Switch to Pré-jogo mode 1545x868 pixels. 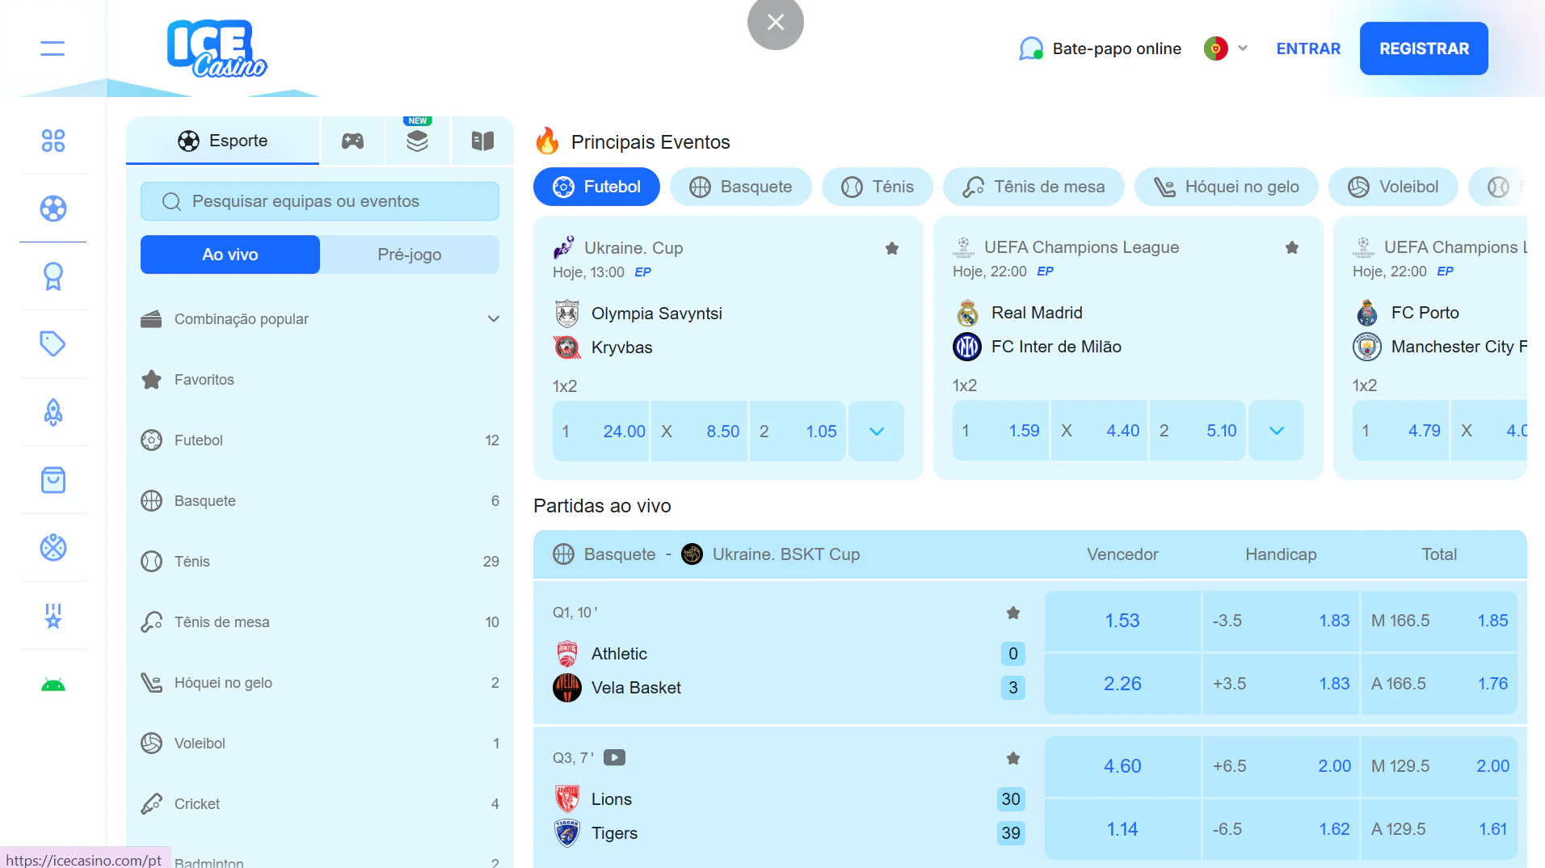[x=410, y=255]
